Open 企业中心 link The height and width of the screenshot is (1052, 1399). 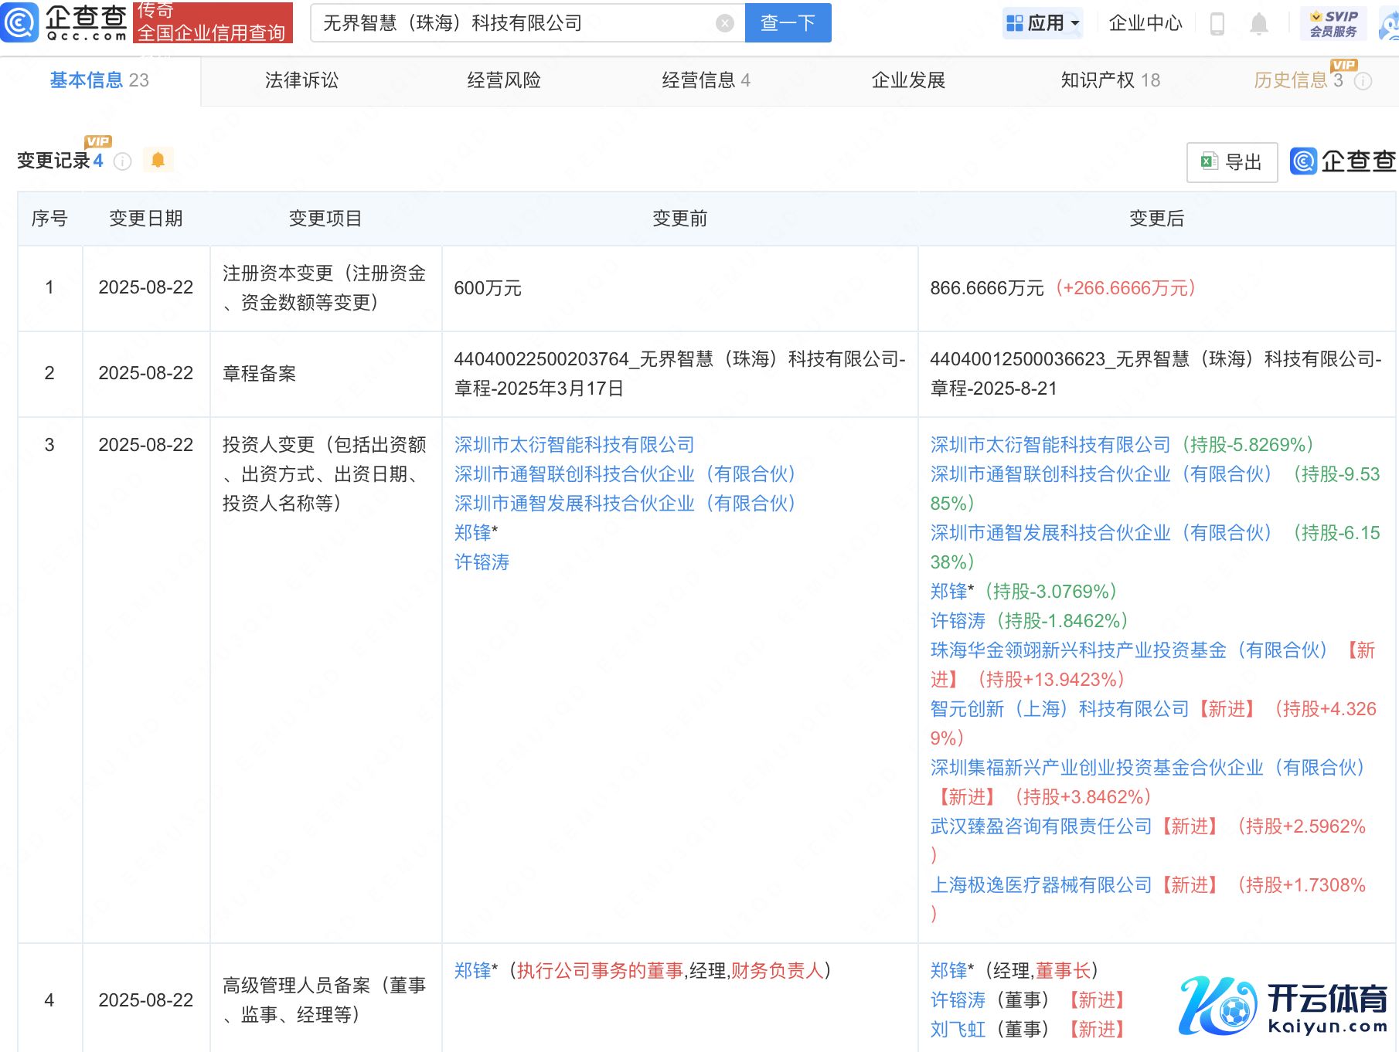click(x=1145, y=23)
